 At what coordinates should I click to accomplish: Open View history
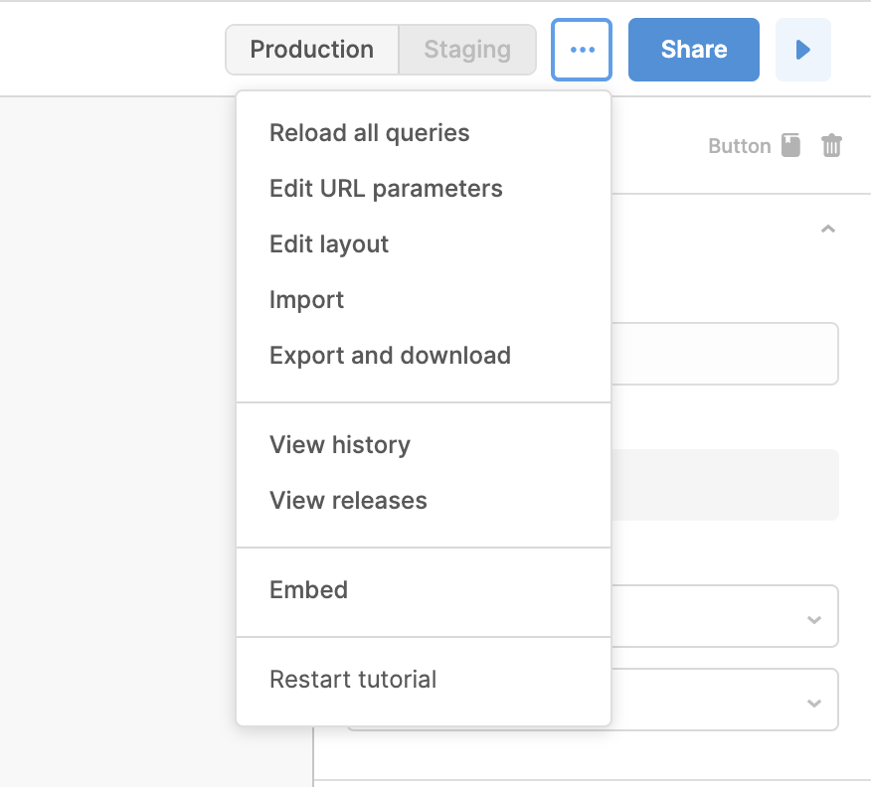424,444
